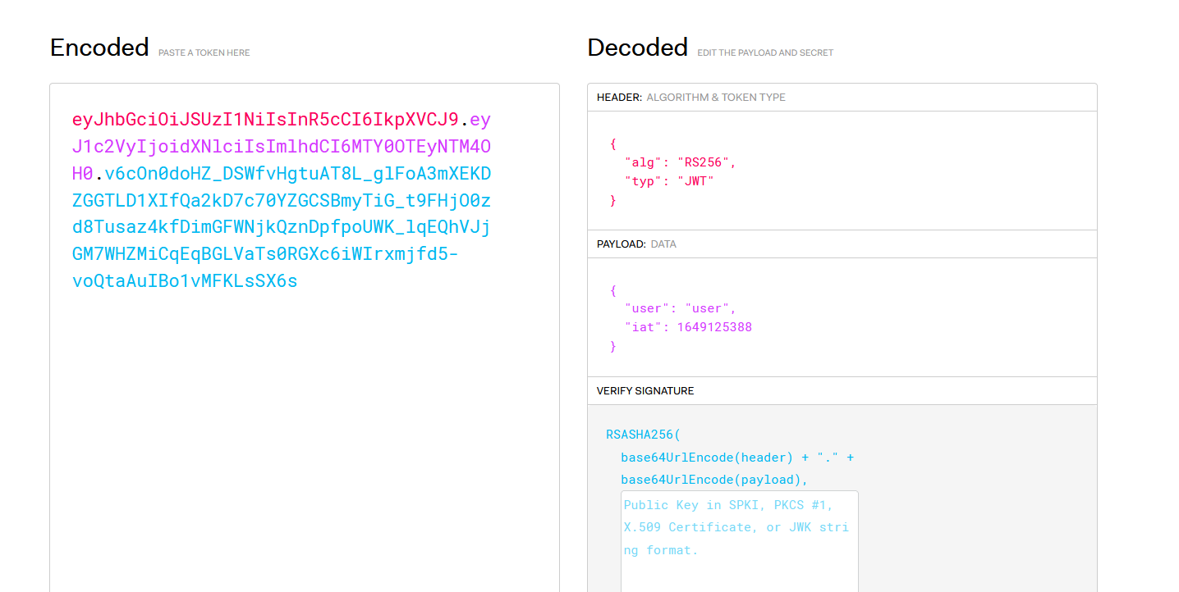Click the last signature line "voQtaAuIBo1vMFKLsSX6s"
1179x592 pixels.
point(185,281)
